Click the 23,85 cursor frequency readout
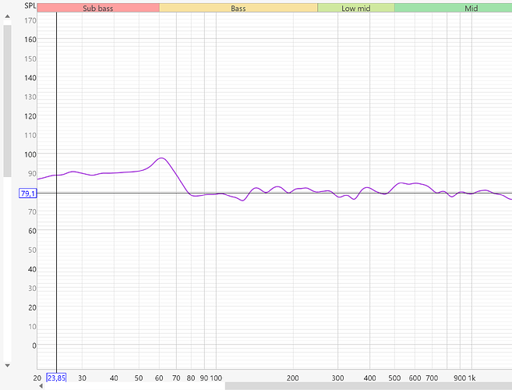 tap(57, 378)
